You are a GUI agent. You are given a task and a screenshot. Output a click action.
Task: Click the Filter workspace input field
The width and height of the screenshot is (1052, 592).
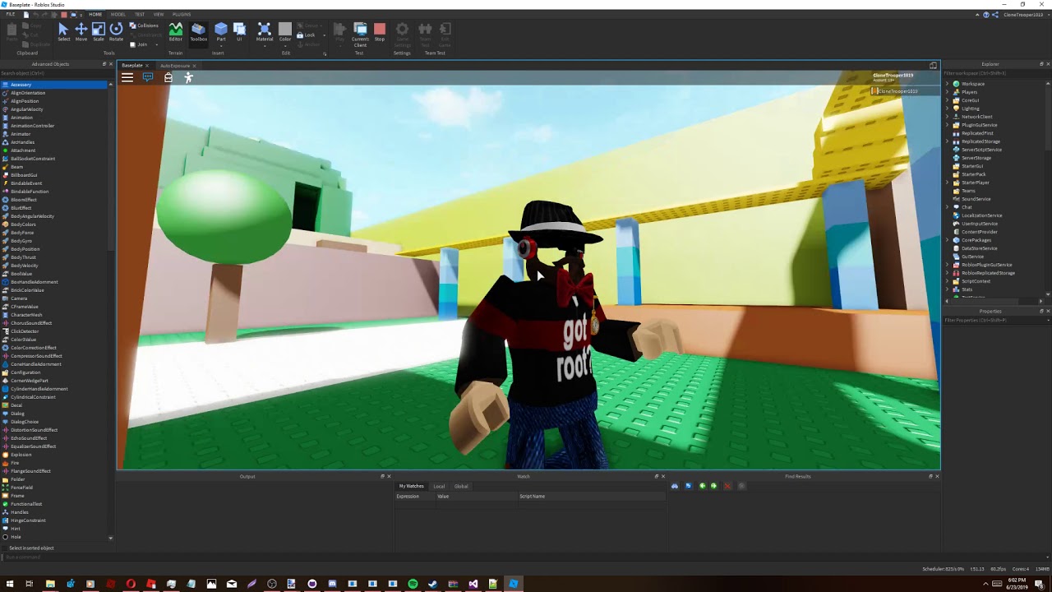click(x=997, y=73)
